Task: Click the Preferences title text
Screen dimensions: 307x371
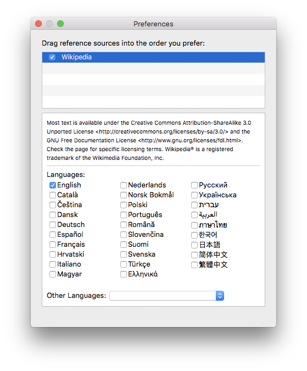Action: (x=153, y=24)
